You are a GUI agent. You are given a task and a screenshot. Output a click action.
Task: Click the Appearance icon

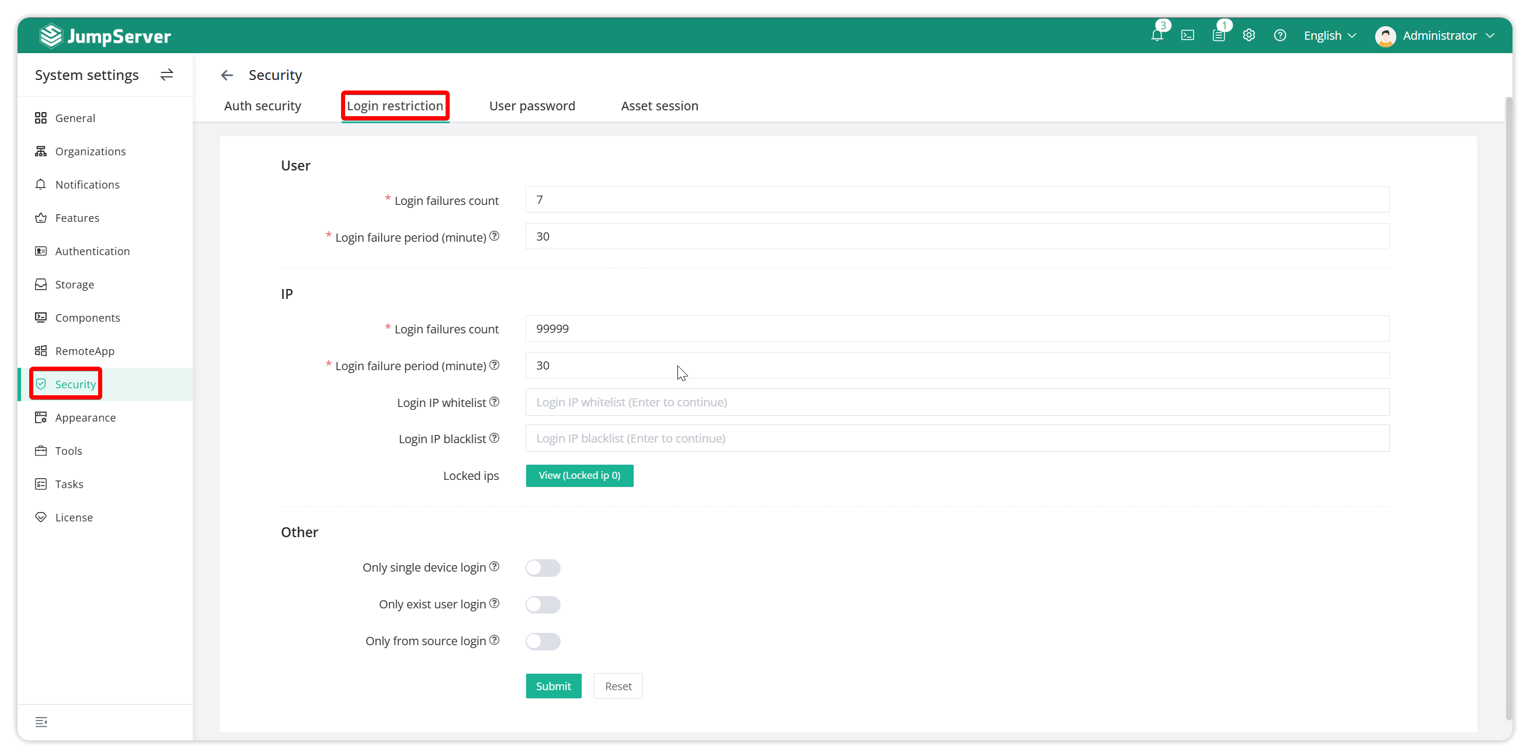click(40, 417)
